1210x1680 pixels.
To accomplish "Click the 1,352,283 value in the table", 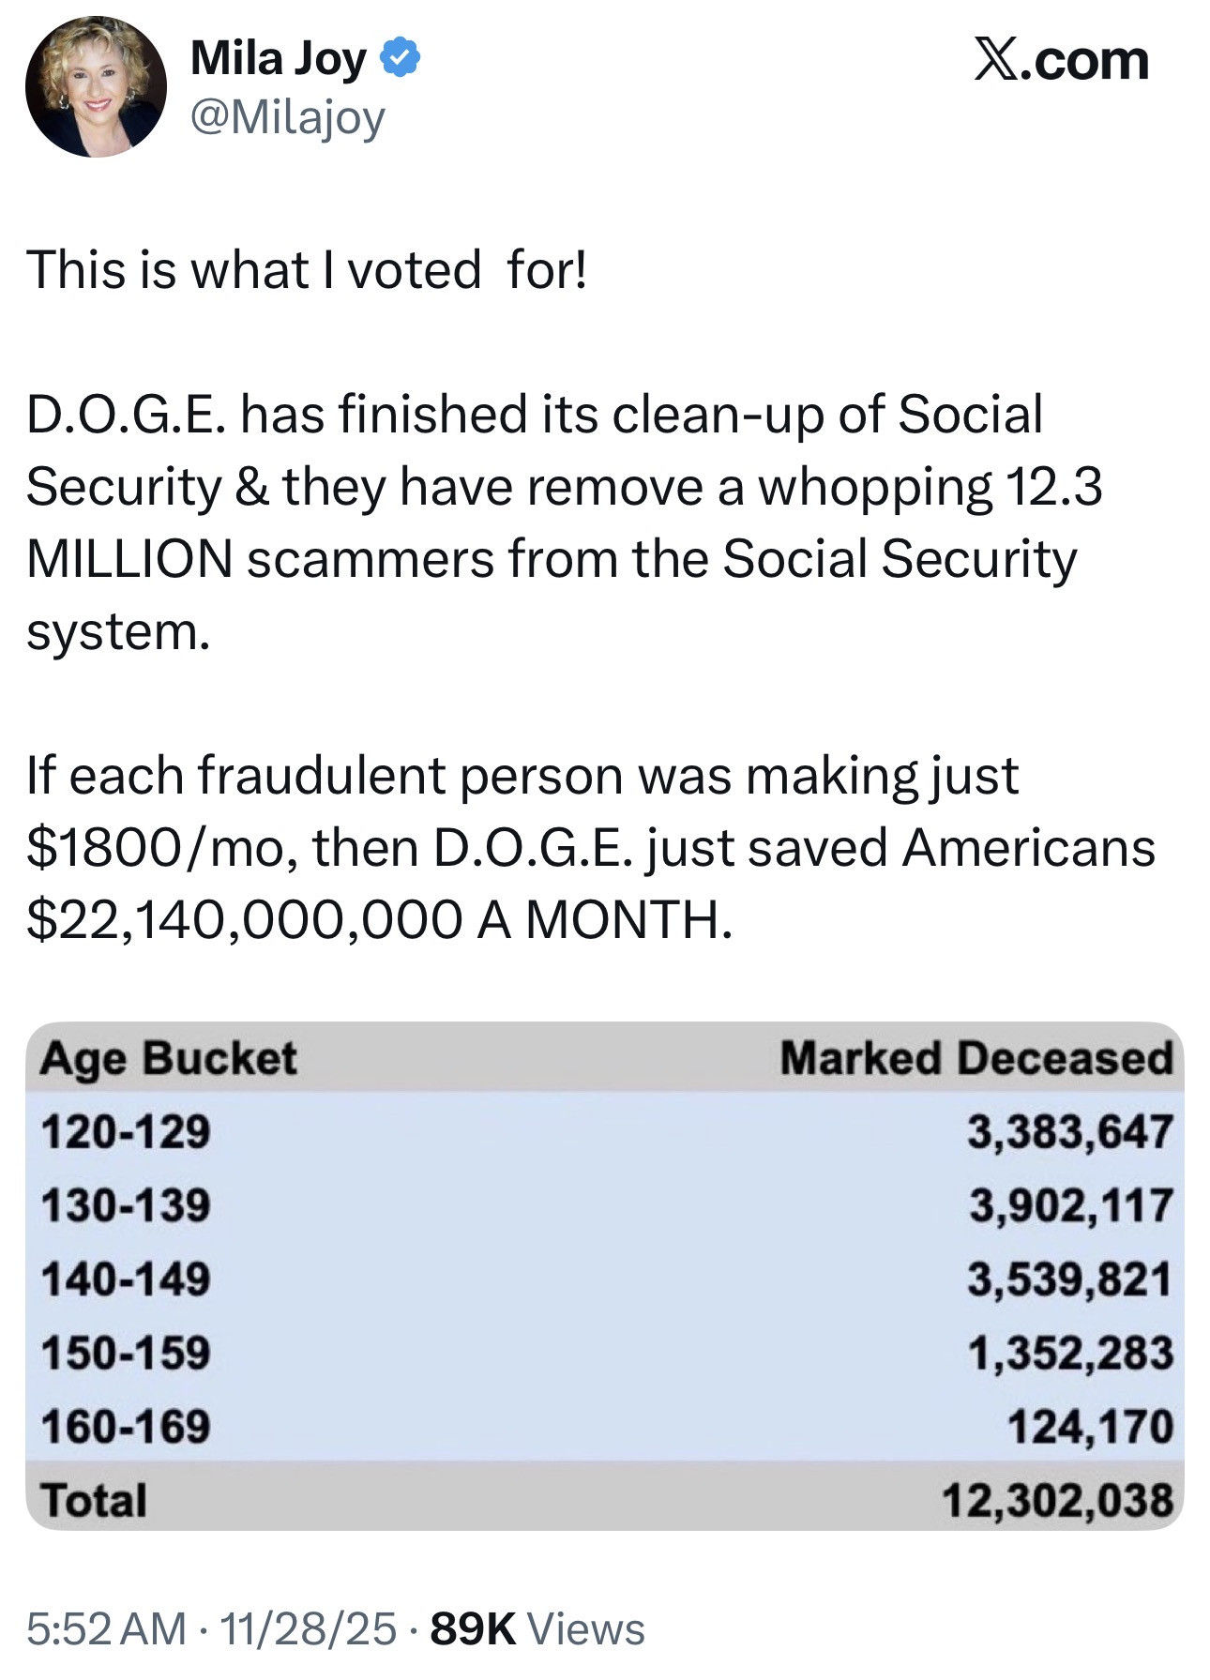I will tap(1070, 1353).
